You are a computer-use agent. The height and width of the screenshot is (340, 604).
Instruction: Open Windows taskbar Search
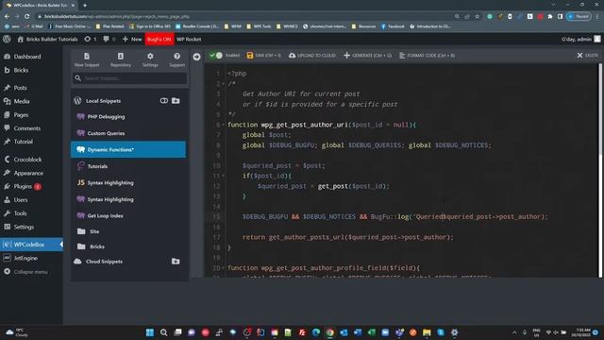[x=163, y=332]
